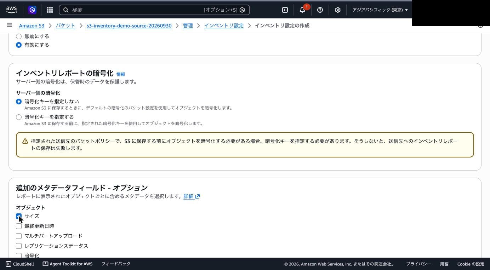Select 暗号化キーを指定する option
The width and height of the screenshot is (490, 270).
click(19, 117)
